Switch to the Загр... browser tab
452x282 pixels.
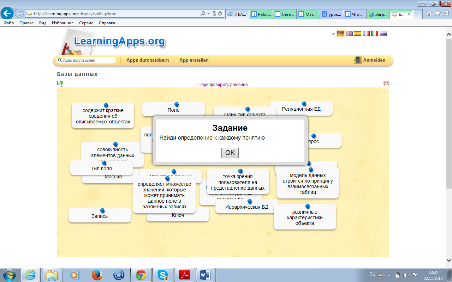pyautogui.click(x=378, y=14)
